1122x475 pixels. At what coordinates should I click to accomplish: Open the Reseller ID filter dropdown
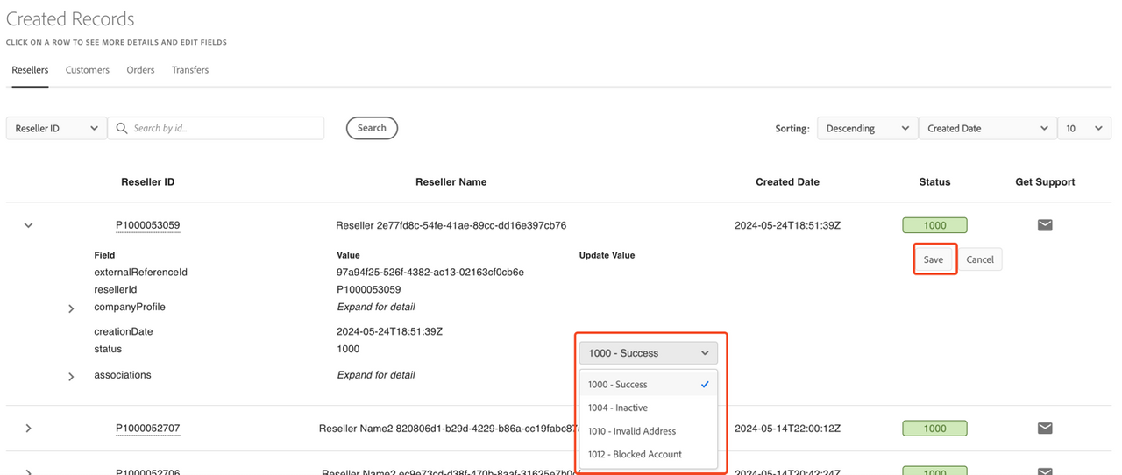56,128
